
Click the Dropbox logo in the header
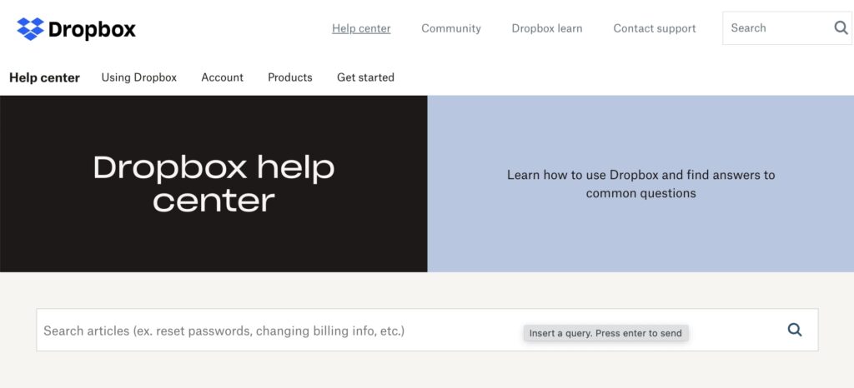pyautogui.click(x=76, y=29)
